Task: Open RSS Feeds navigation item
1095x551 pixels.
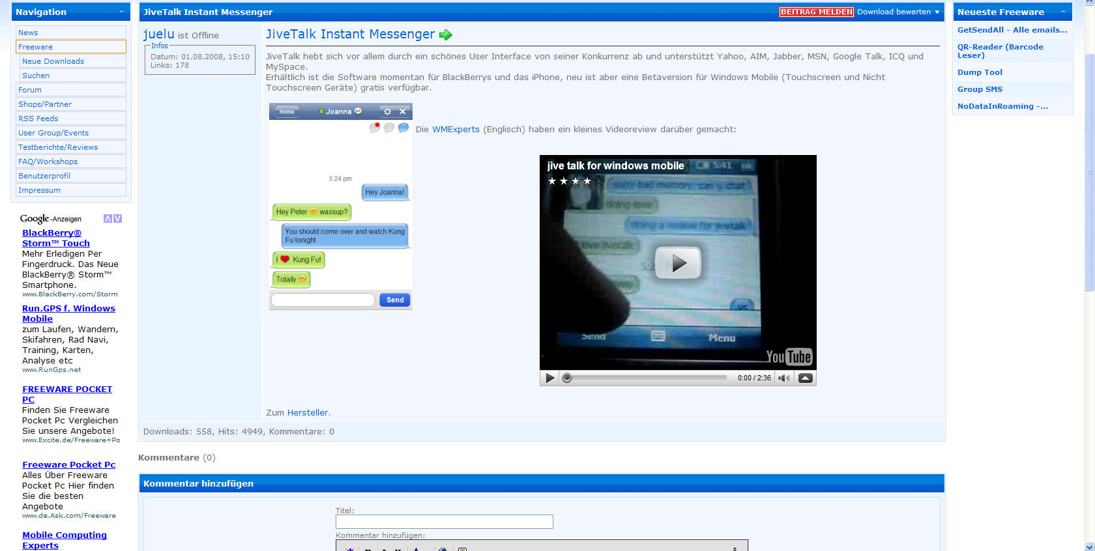Action: pos(71,119)
